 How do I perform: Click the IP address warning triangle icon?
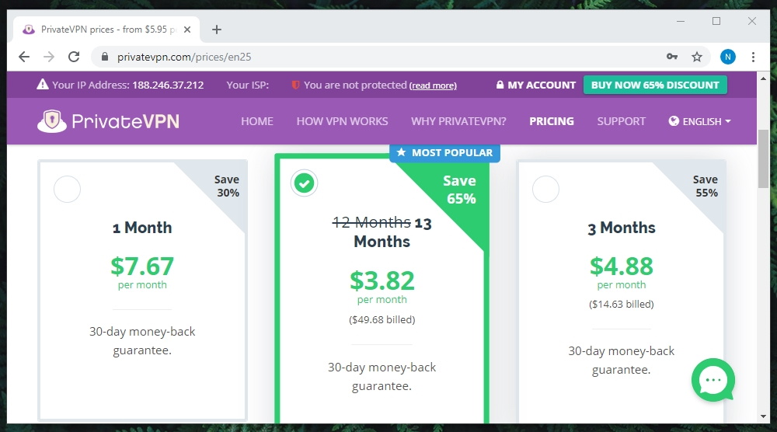coord(43,84)
